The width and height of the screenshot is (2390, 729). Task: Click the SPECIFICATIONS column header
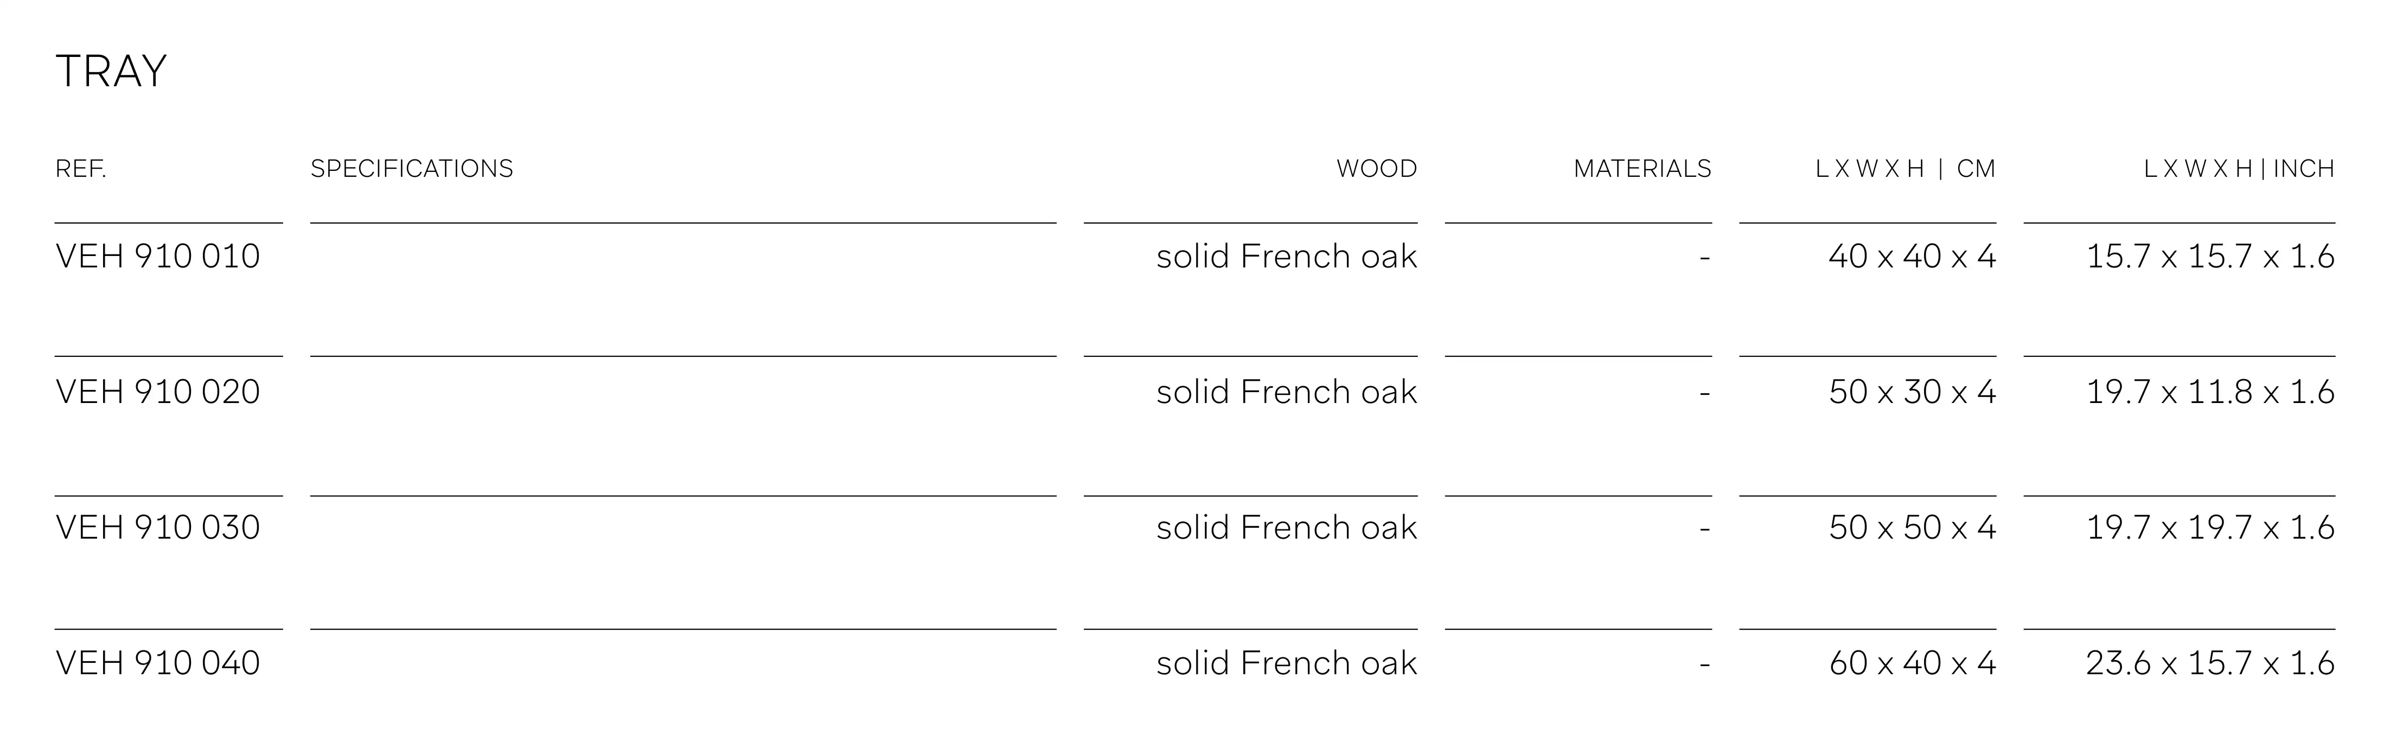[x=411, y=169]
